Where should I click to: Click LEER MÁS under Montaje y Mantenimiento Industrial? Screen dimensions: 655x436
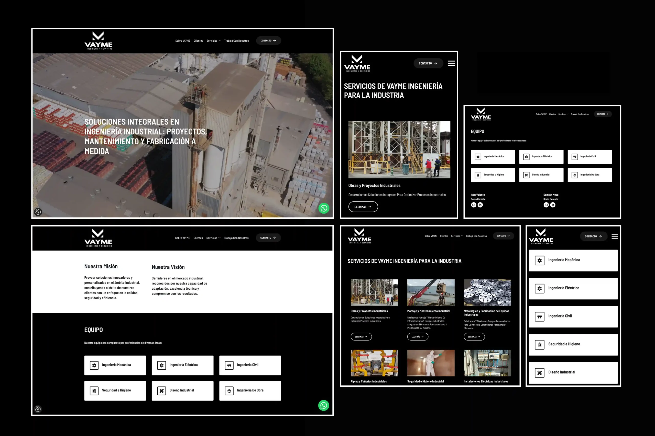418,337
